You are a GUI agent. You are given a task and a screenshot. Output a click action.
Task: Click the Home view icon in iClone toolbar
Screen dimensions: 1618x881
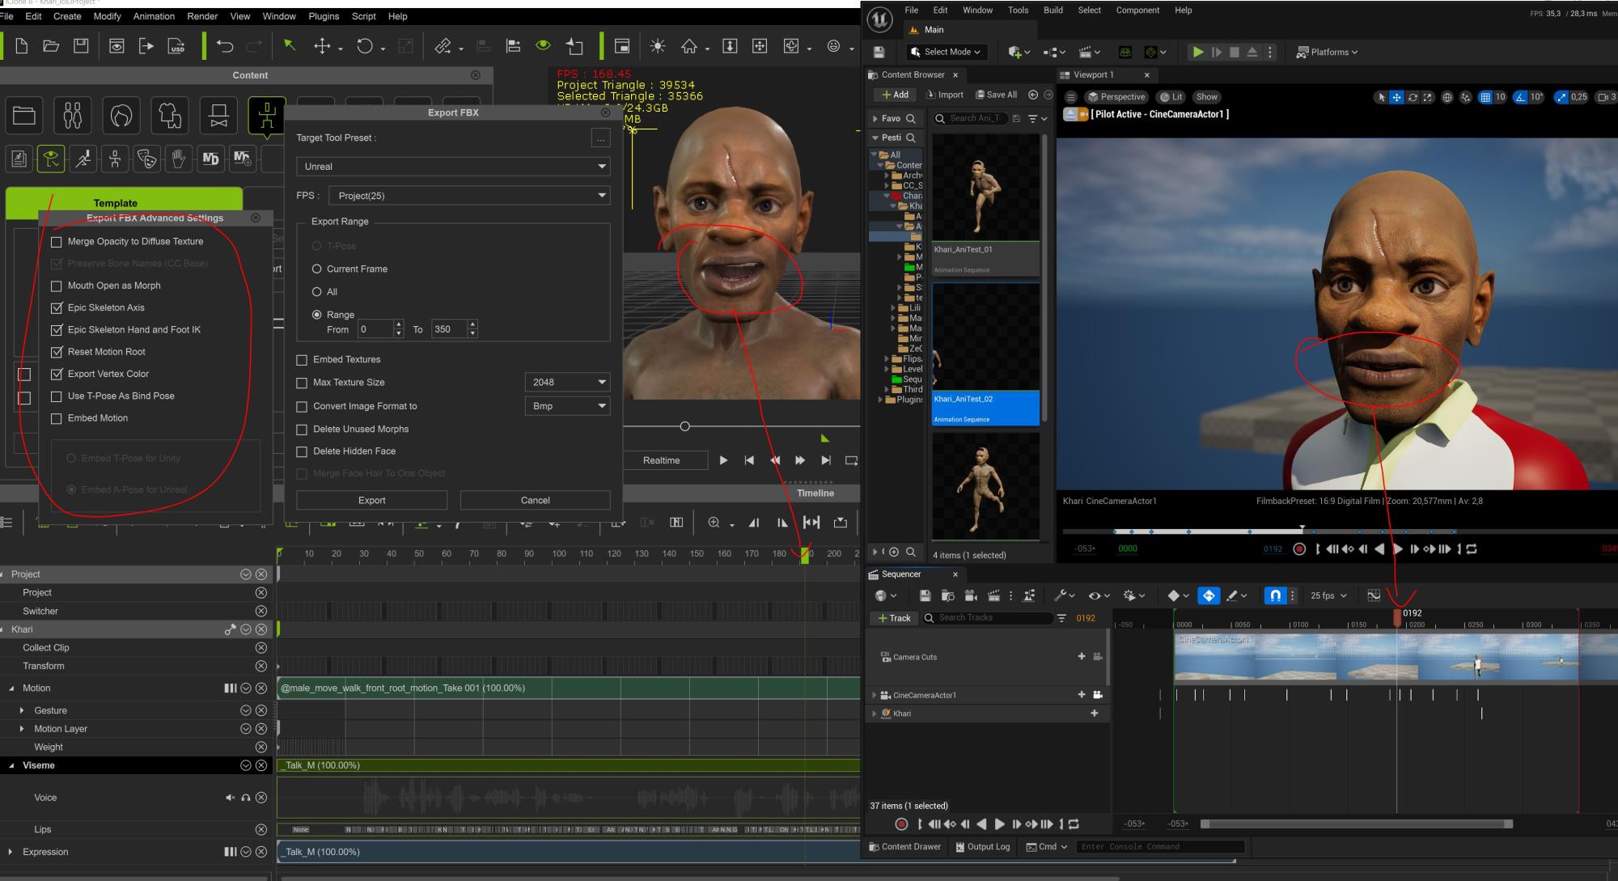pyautogui.click(x=688, y=46)
